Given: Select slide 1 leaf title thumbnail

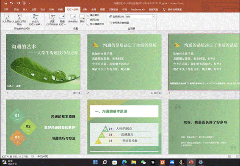Looking at the screenshot, I should coord(43,62).
